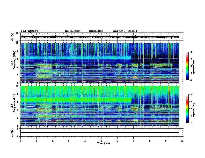This screenshot has height=158, width=205.
Task: Click the small gap in ch.3 trace
Action: [x=117, y=132]
